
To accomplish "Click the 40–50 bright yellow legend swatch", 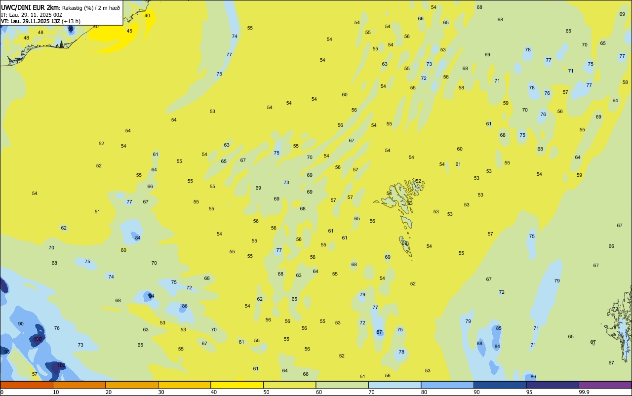I will tap(237, 385).
